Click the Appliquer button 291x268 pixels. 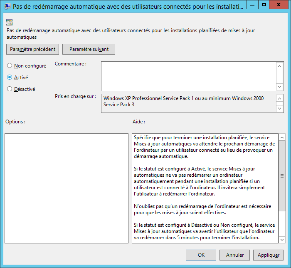pos(269,255)
